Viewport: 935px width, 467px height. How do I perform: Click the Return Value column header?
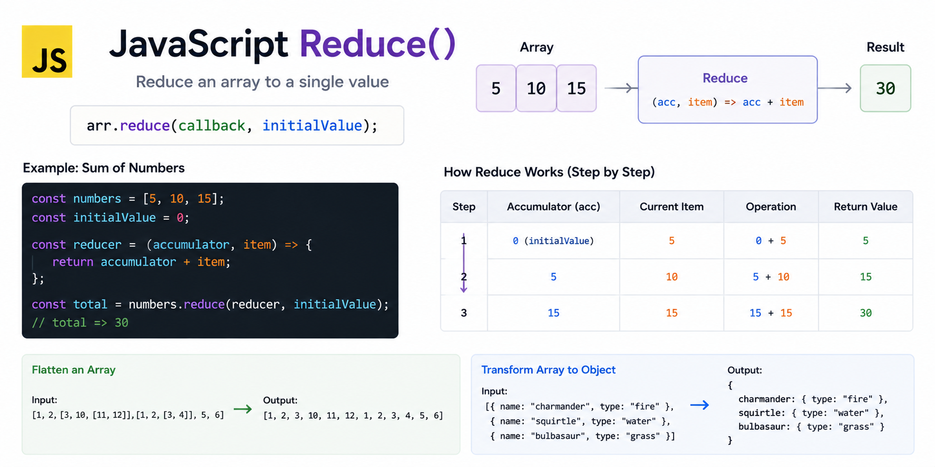tap(865, 207)
